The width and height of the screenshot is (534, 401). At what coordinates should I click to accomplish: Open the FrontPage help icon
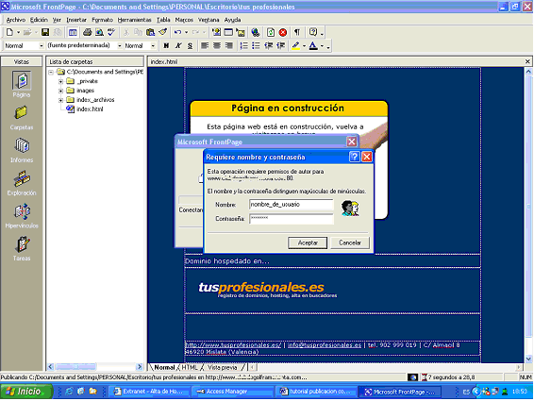[313, 32]
